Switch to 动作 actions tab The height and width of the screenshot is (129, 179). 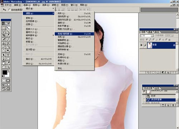[157, 88]
